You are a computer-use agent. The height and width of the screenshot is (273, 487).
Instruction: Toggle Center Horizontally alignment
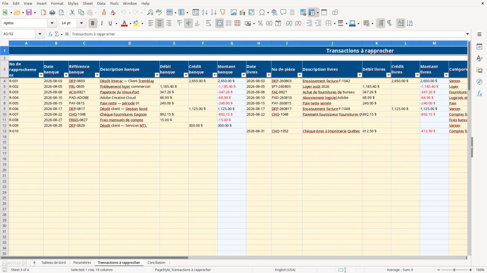click(159, 23)
